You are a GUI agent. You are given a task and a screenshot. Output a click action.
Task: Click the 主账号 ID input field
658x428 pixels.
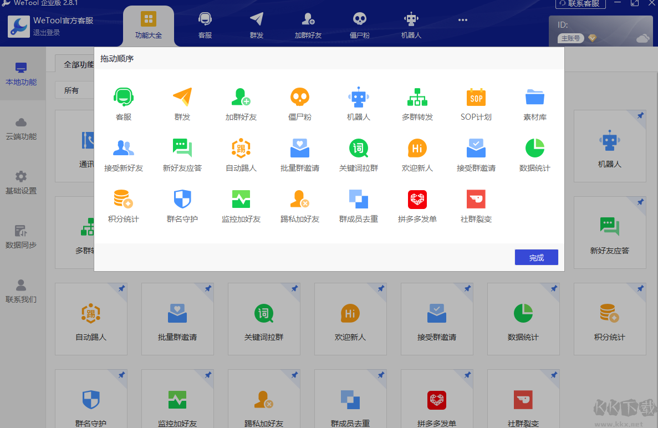point(571,38)
